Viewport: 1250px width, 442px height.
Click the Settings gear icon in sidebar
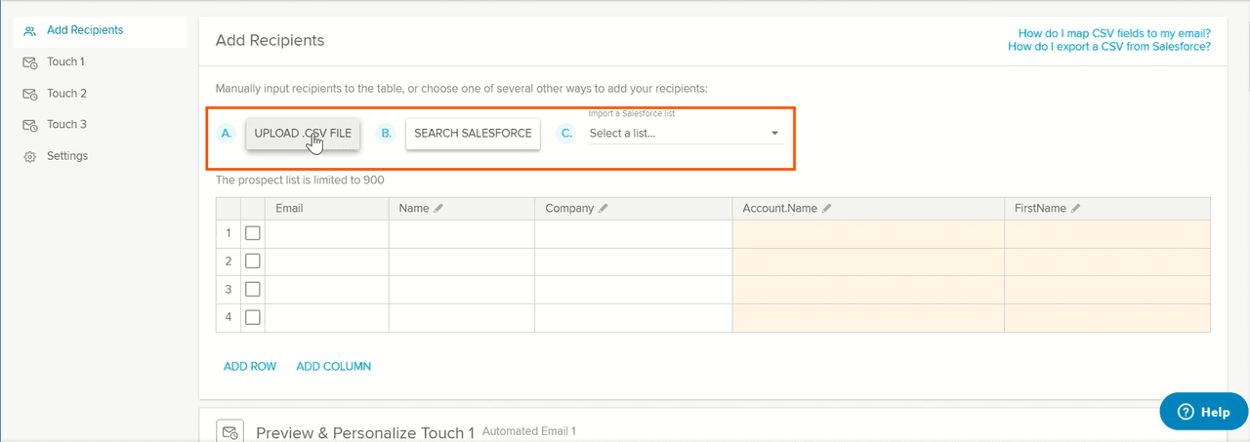(30, 156)
